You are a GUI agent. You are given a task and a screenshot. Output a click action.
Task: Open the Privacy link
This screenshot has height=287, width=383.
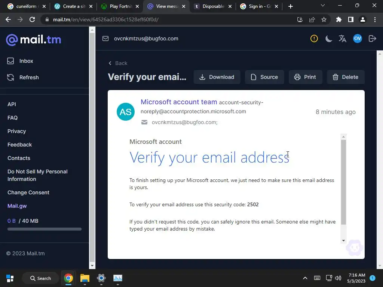[x=16, y=131]
